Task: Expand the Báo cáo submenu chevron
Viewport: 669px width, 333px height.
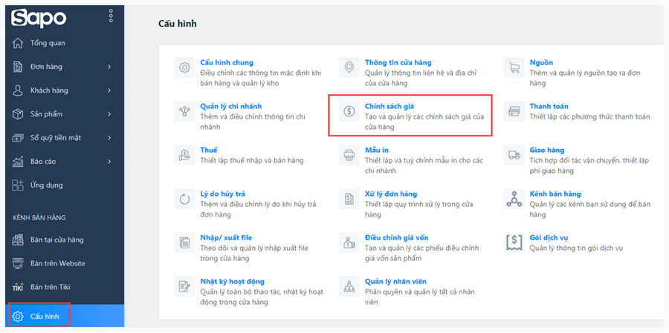Action: pyautogui.click(x=110, y=162)
